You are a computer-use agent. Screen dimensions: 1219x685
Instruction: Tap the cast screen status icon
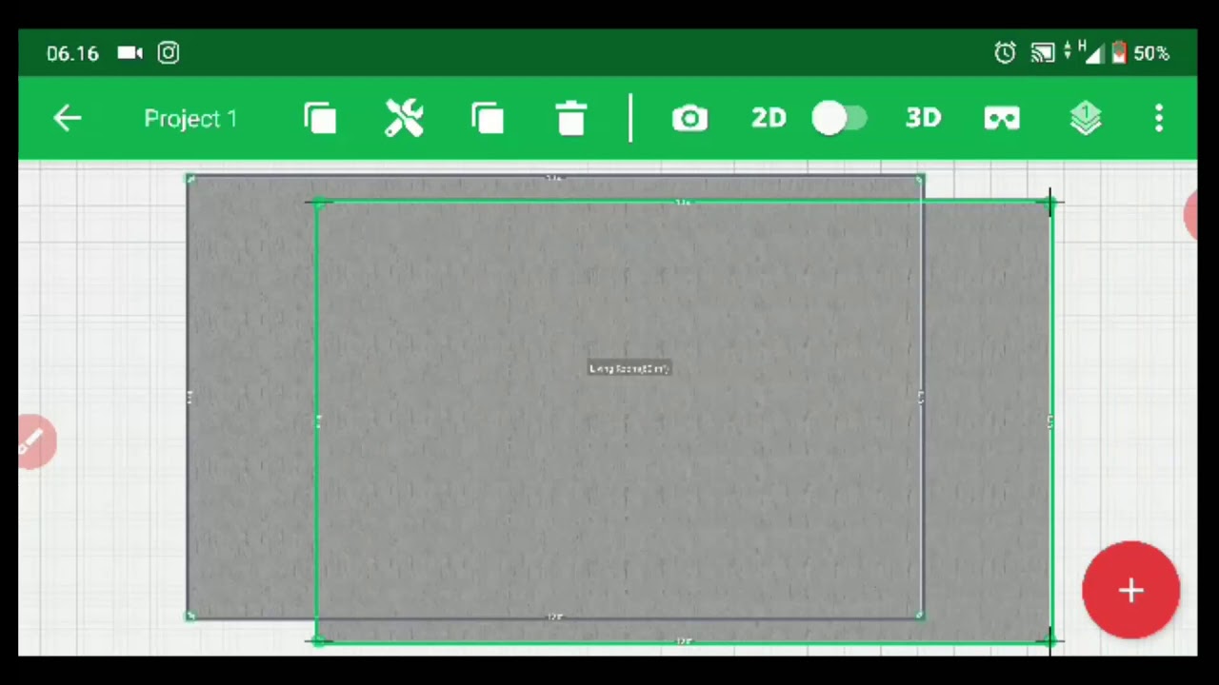coord(1042,53)
